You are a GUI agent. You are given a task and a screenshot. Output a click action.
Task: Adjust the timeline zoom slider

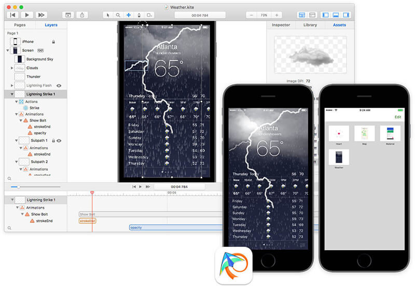coord(19,187)
